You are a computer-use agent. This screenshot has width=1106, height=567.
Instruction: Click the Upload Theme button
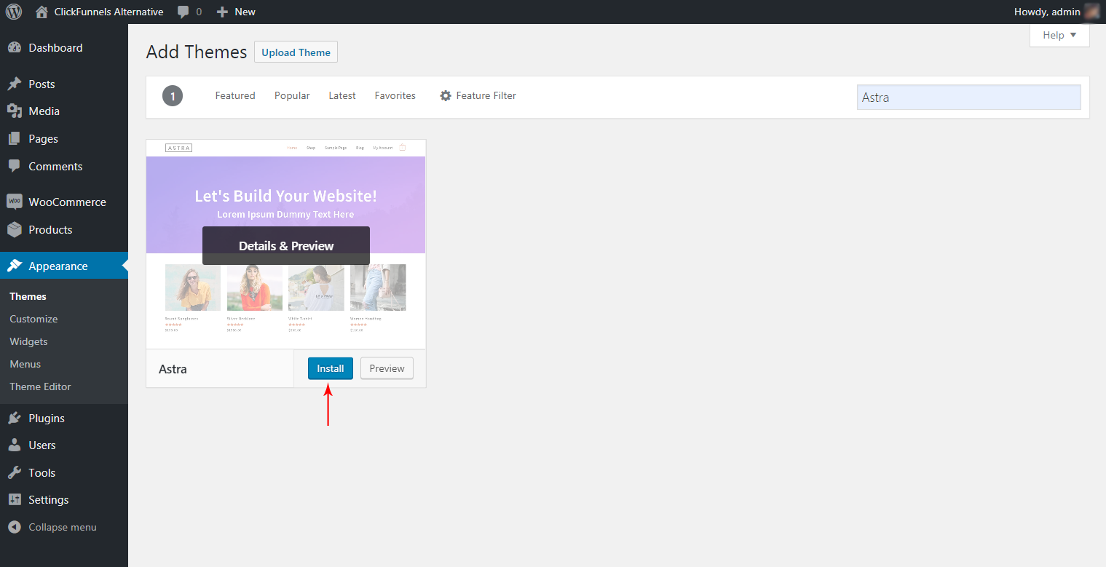pyautogui.click(x=296, y=52)
